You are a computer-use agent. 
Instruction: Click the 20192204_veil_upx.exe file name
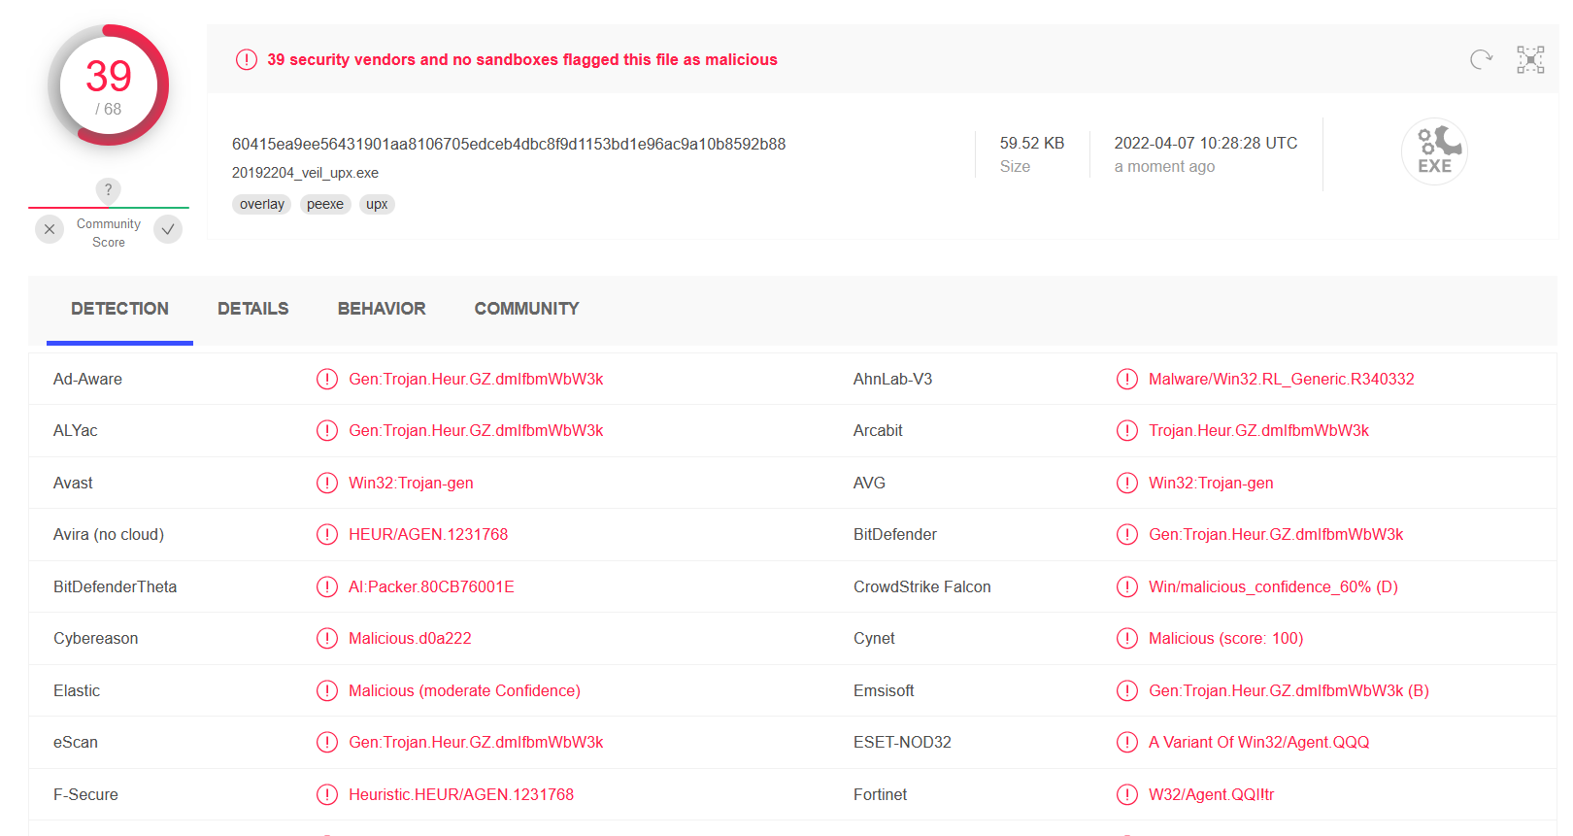305,173
